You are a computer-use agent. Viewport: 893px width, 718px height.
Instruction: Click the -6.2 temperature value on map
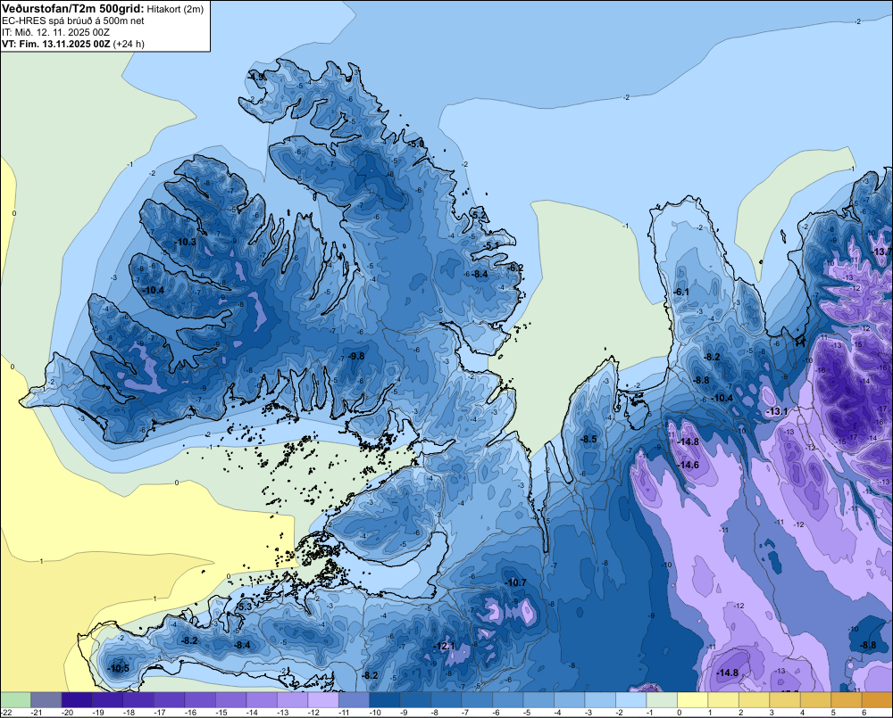pyautogui.click(x=515, y=268)
